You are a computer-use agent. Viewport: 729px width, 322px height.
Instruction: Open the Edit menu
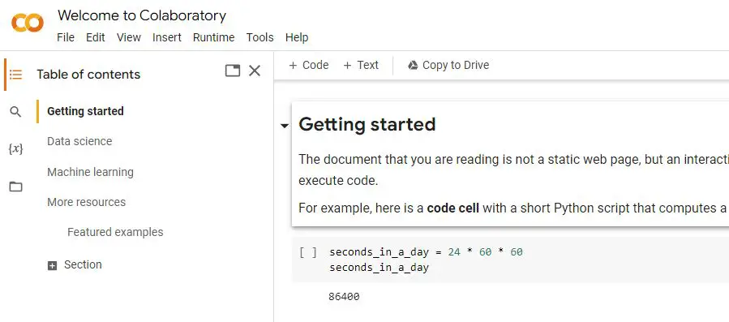(x=96, y=37)
